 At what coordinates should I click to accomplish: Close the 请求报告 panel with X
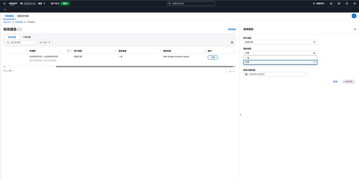click(355, 29)
